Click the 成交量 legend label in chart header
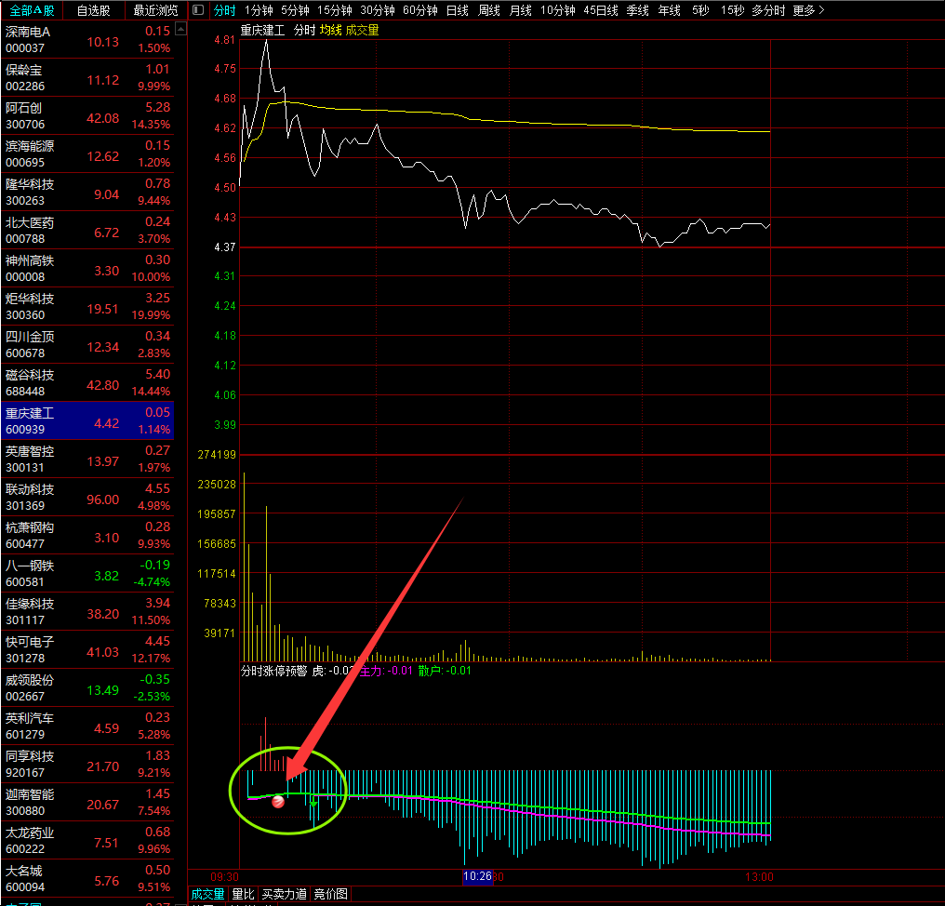The height and width of the screenshot is (906, 945). (362, 30)
